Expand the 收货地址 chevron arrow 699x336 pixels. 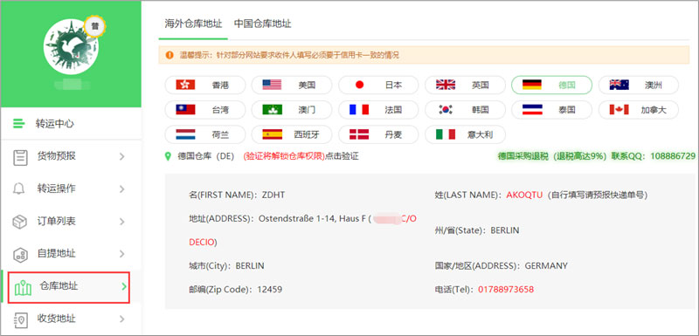(121, 319)
